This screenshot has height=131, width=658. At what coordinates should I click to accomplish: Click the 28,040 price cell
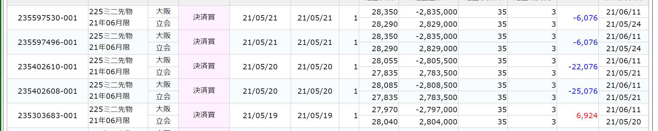(379, 122)
